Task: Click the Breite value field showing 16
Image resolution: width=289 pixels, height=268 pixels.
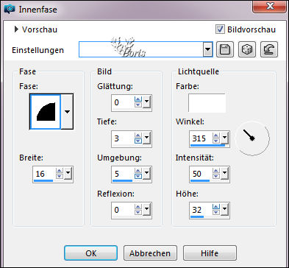Action: click(x=44, y=174)
